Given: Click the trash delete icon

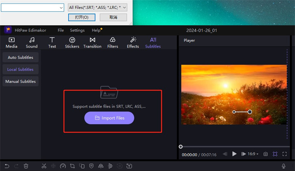Looking at the screenshot, I should 26,166.
